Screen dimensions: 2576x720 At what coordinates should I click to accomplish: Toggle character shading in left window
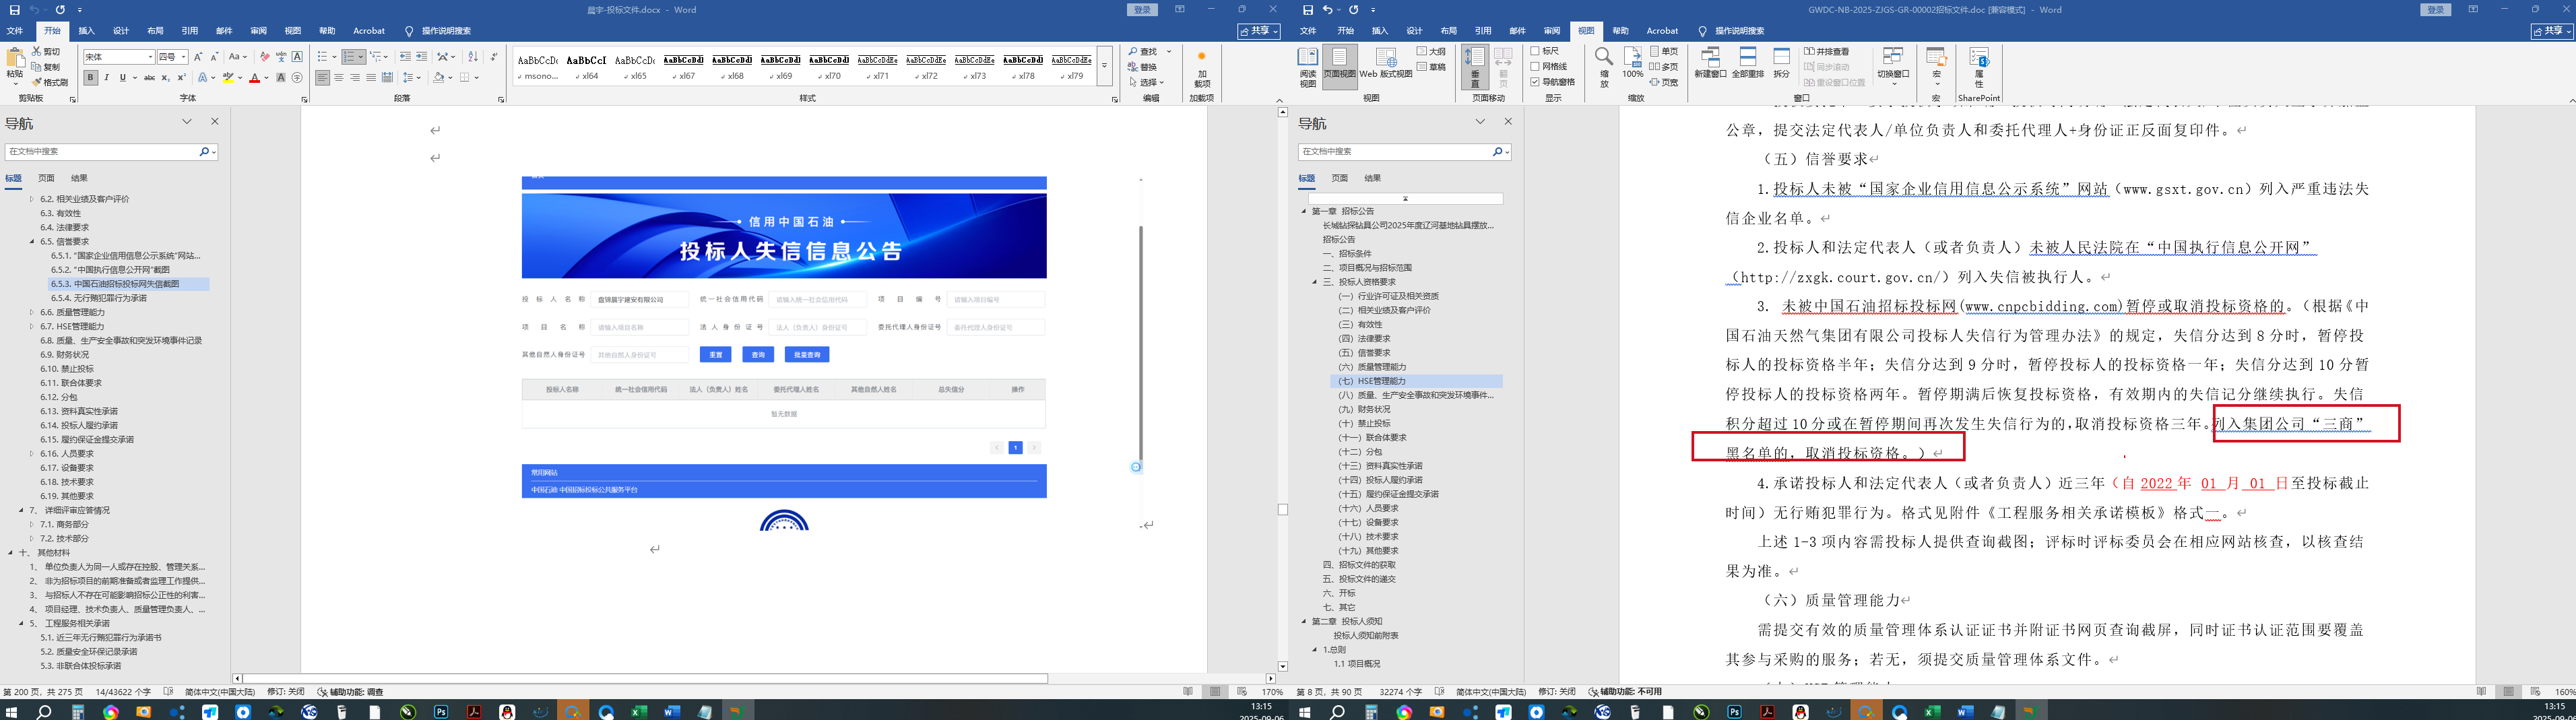tap(281, 77)
